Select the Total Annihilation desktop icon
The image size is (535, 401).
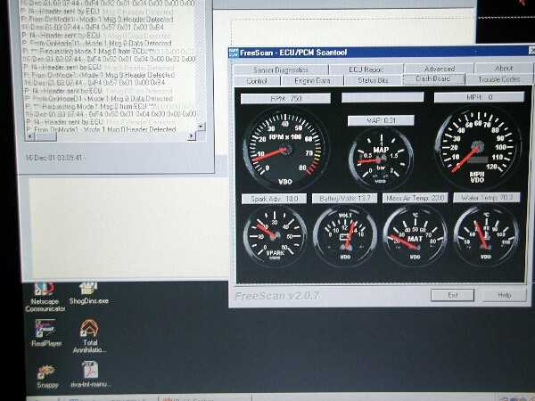pyautogui.click(x=89, y=336)
